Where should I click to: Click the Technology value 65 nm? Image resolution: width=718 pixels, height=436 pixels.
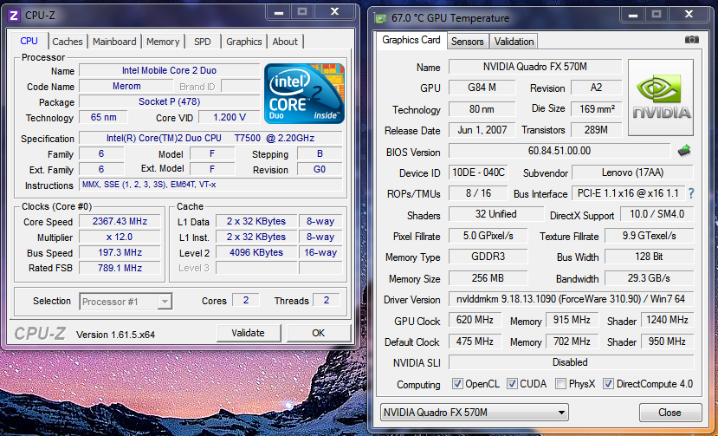[103, 117]
